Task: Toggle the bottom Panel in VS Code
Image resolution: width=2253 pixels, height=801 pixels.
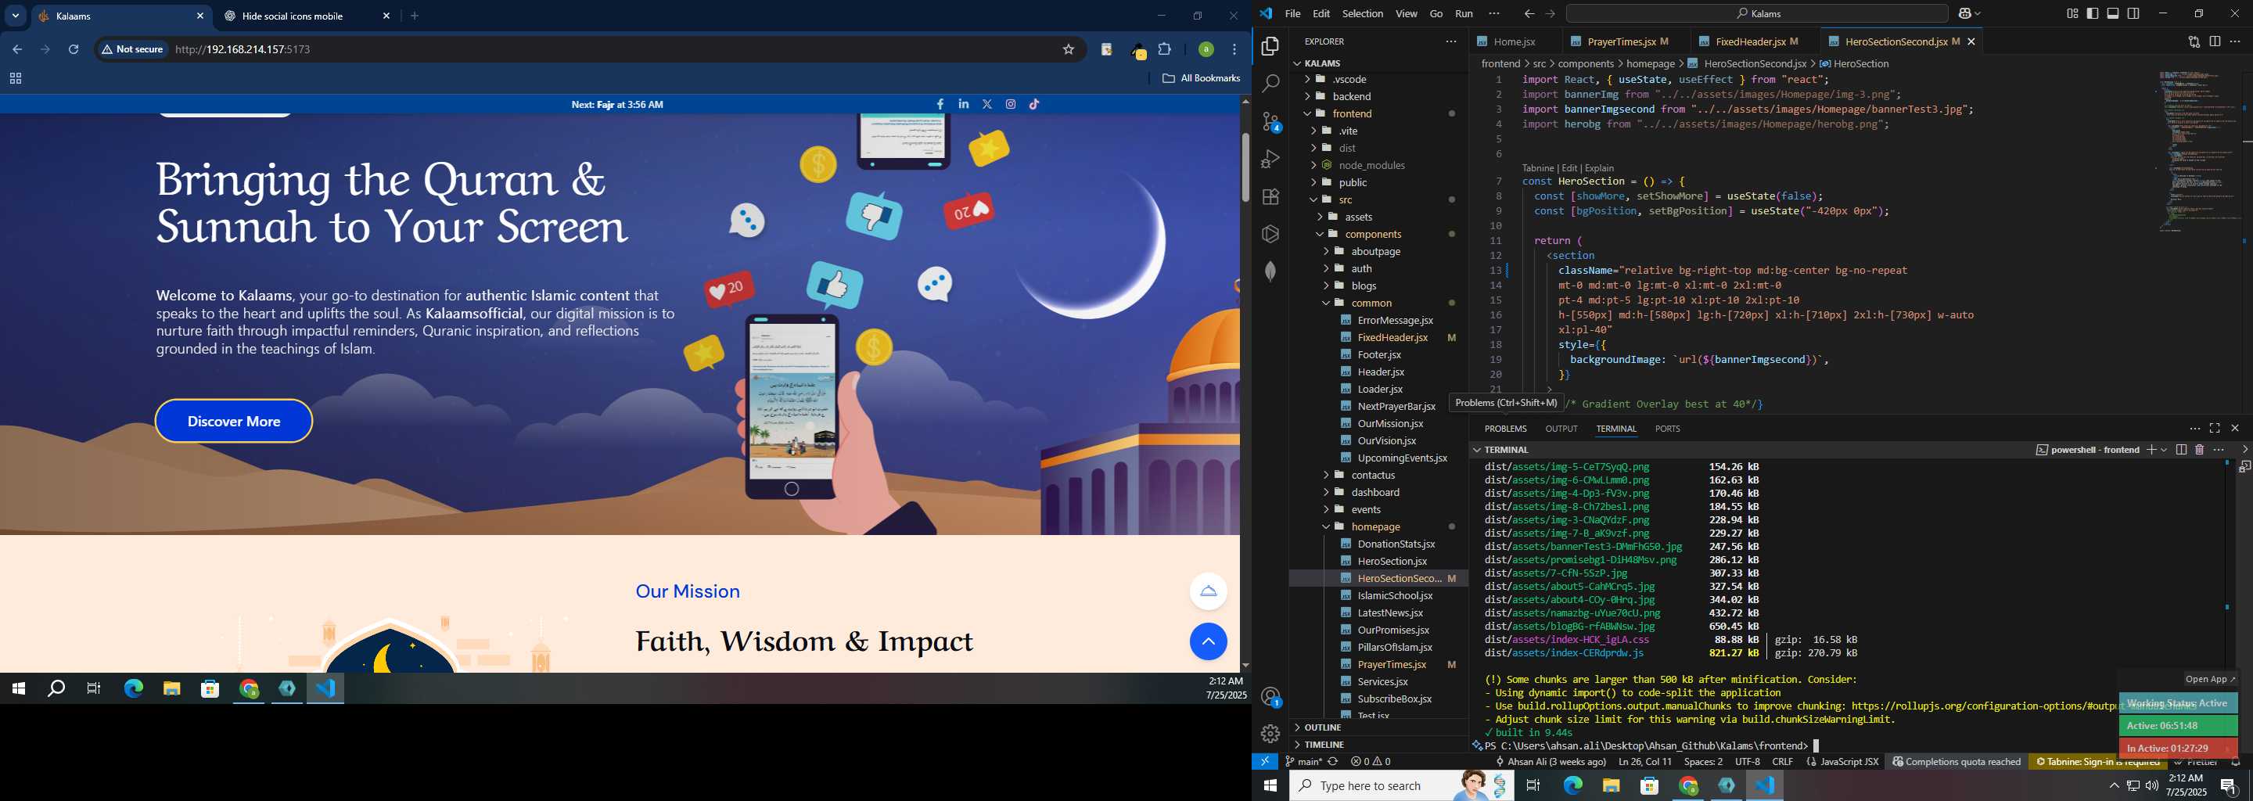Action: [2113, 13]
